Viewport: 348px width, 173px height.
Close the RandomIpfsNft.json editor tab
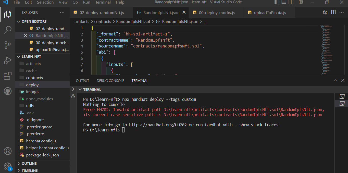[184, 13]
